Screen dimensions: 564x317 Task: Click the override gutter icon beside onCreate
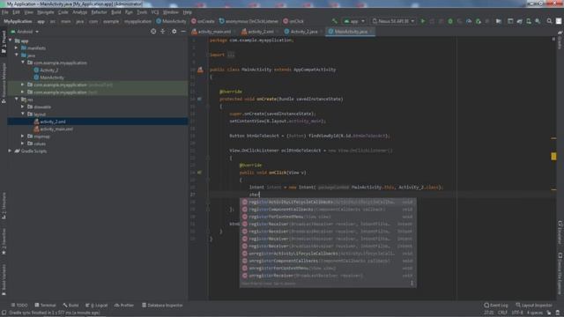point(200,99)
